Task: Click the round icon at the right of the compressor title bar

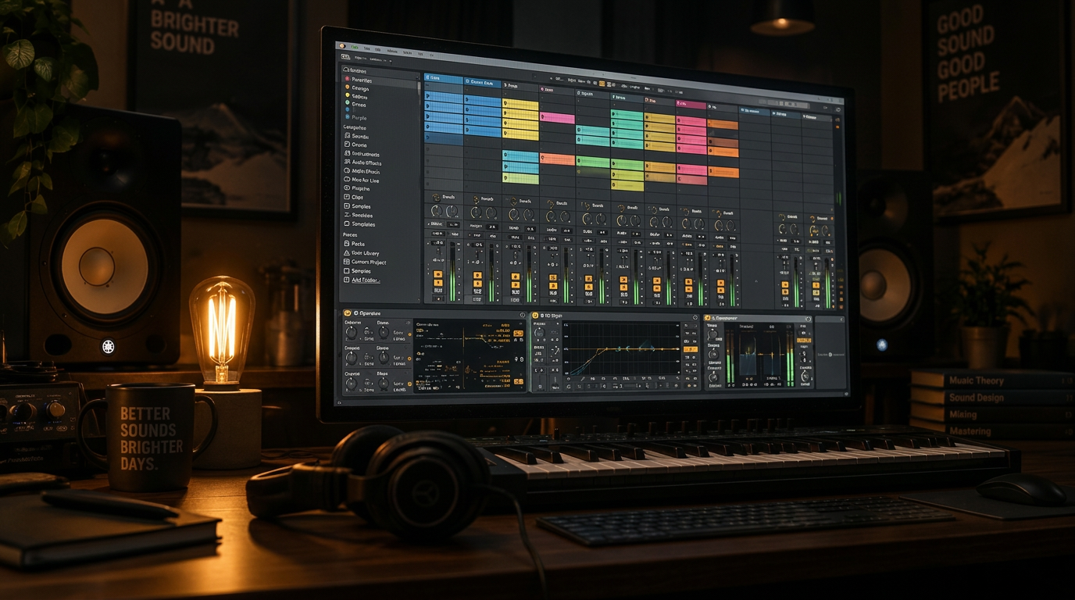Action: tap(808, 319)
